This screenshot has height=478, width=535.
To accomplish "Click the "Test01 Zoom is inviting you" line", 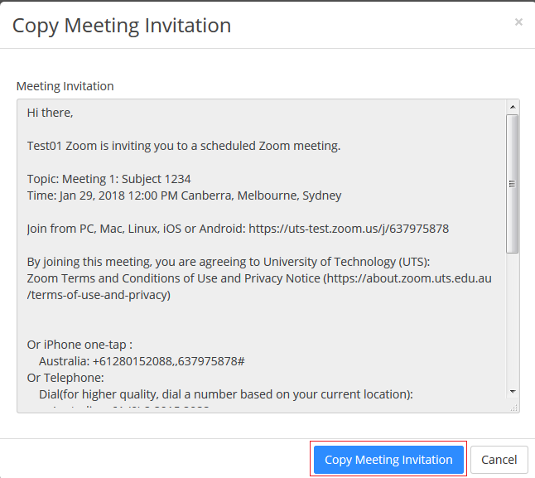I will [x=183, y=145].
